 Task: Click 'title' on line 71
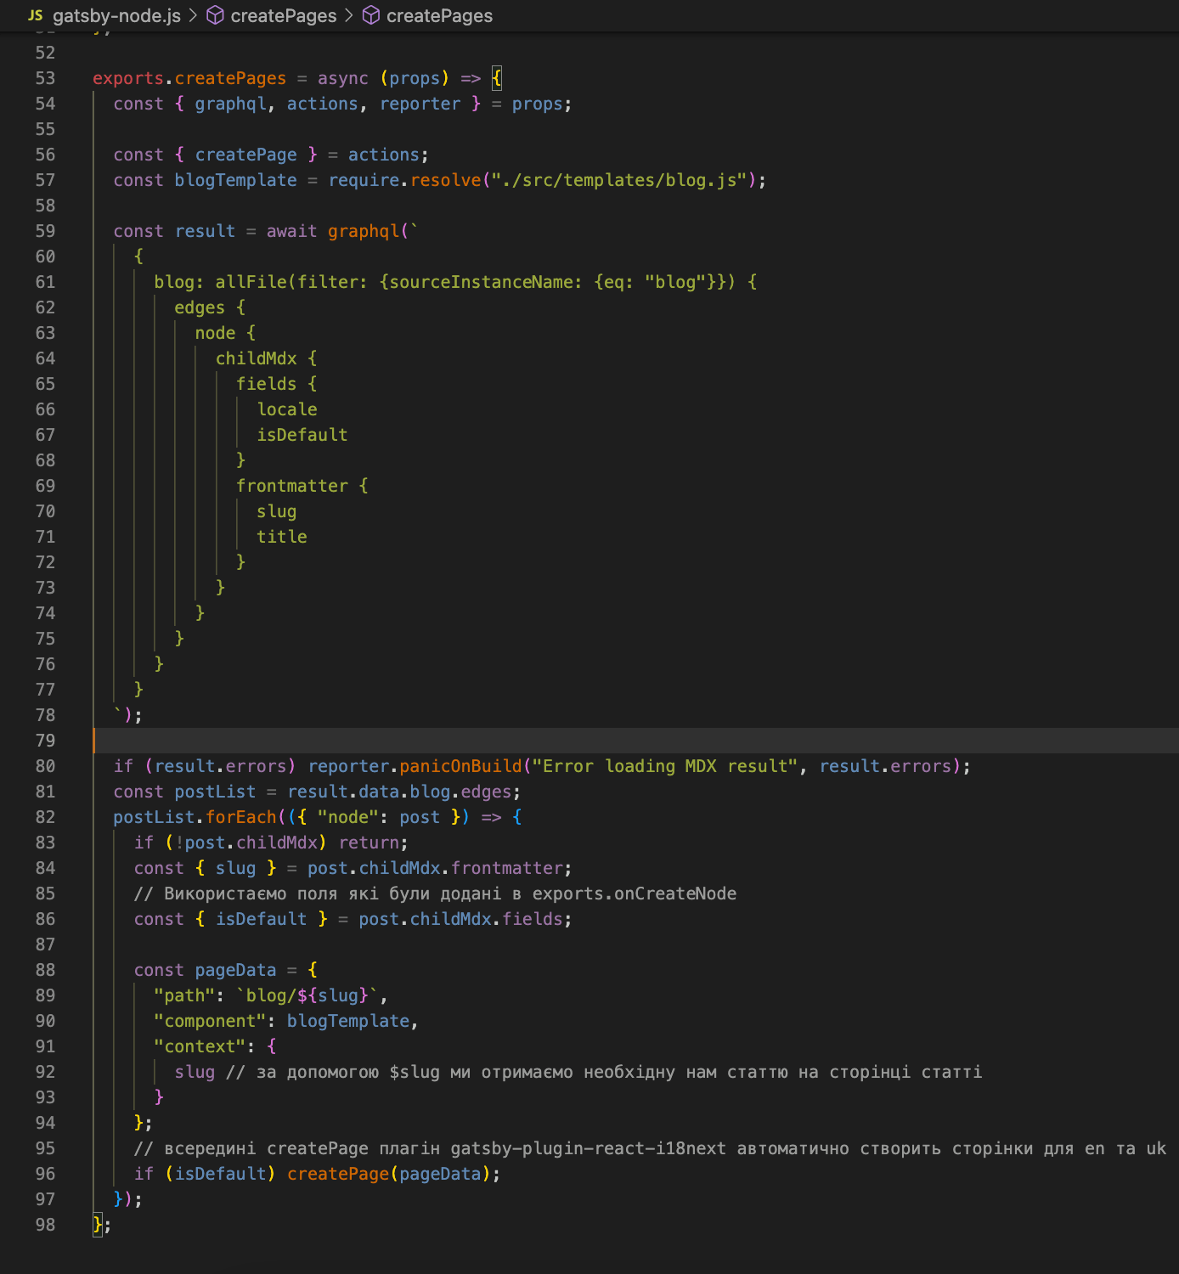pyautogui.click(x=282, y=537)
